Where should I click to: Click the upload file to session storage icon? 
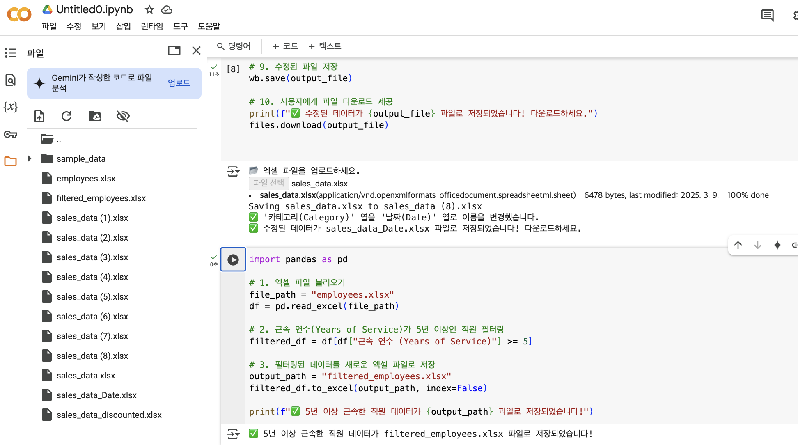tap(39, 116)
